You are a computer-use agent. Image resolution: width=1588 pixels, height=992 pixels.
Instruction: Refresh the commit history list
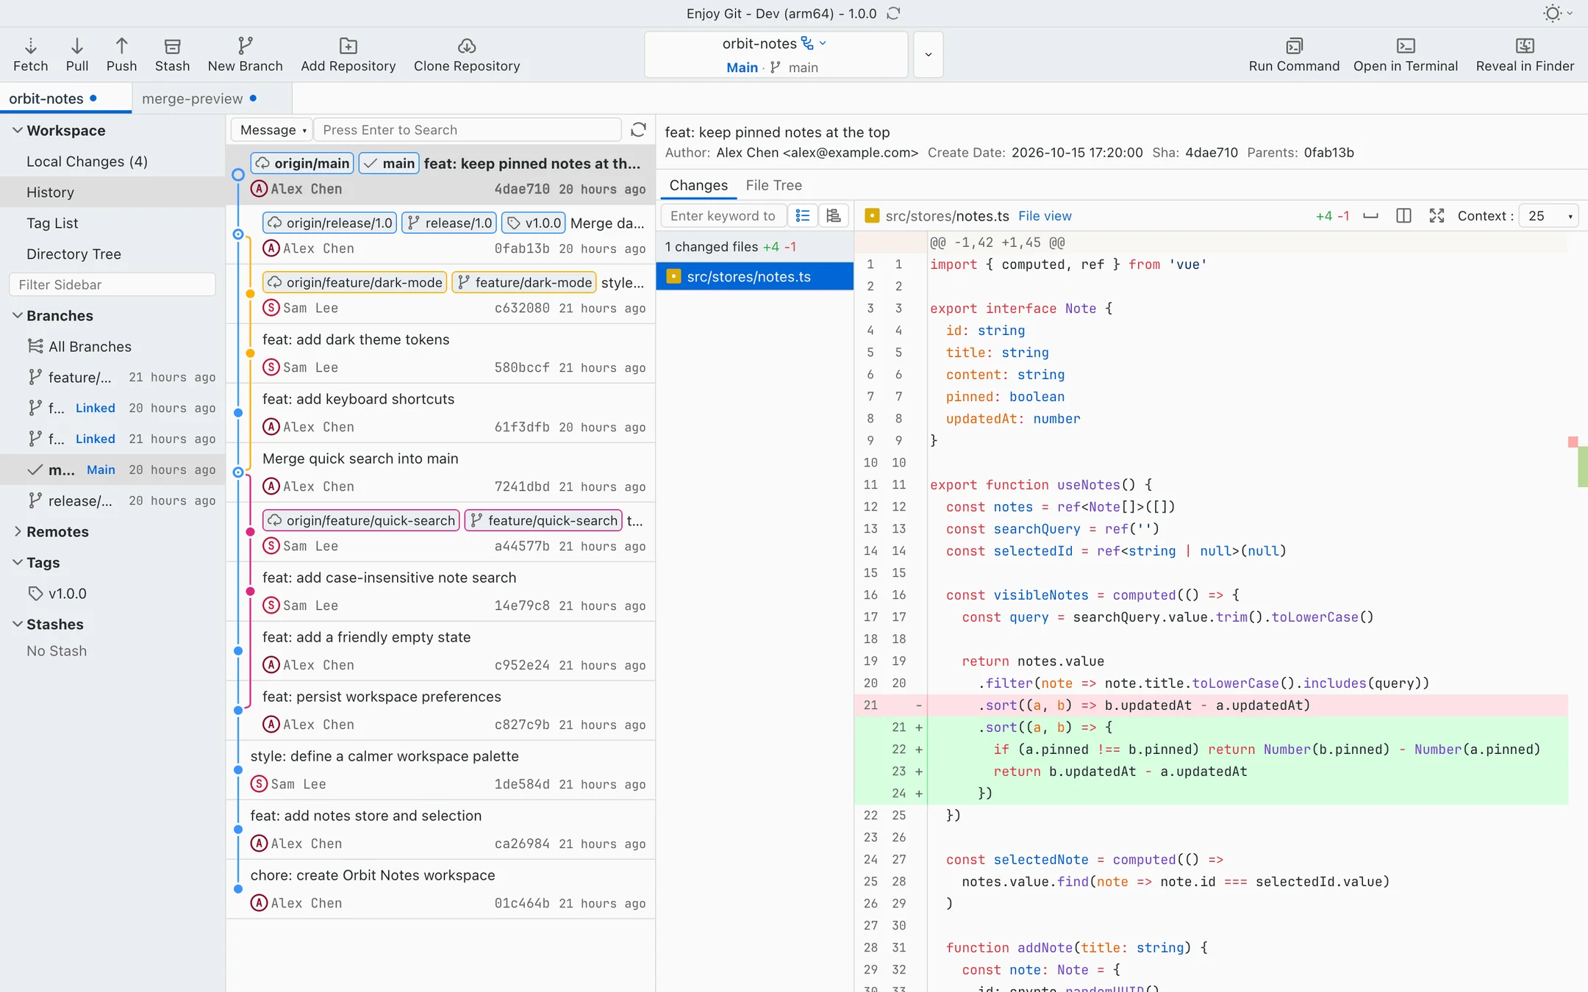coord(638,130)
